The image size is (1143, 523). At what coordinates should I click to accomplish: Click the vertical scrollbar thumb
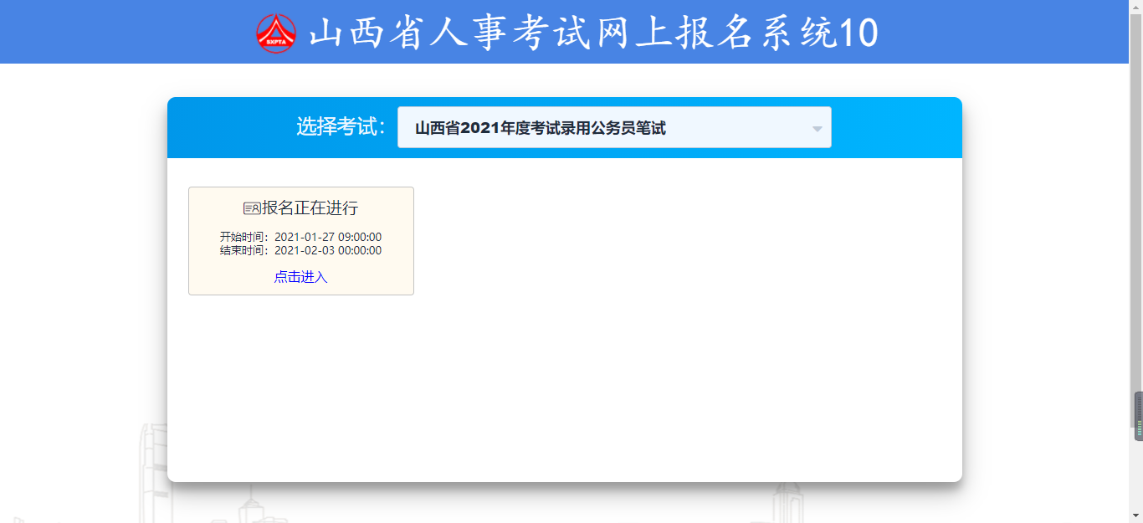[1138, 416]
